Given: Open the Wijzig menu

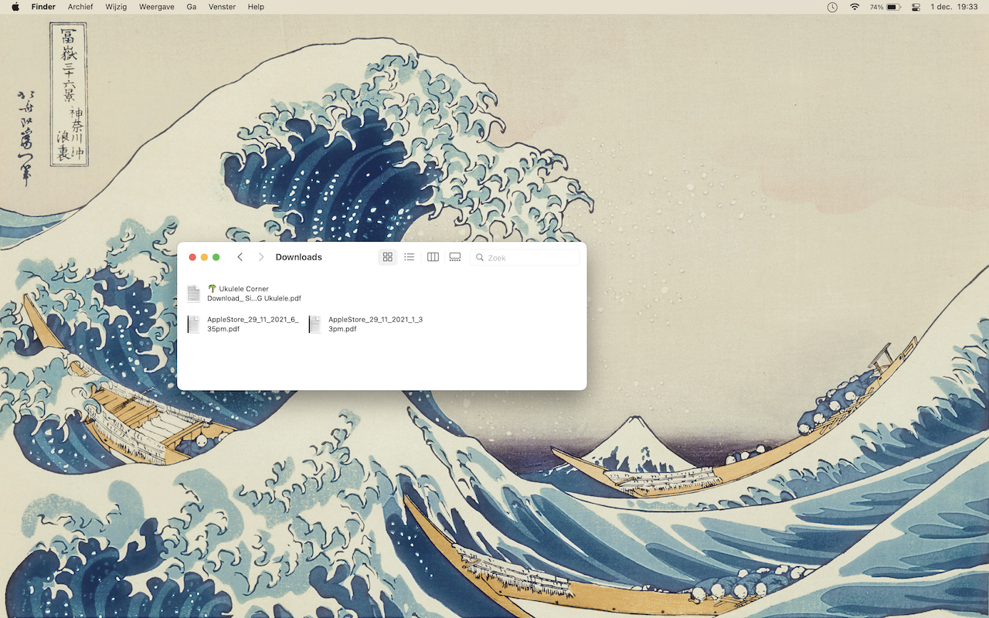Looking at the screenshot, I should (116, 7).
